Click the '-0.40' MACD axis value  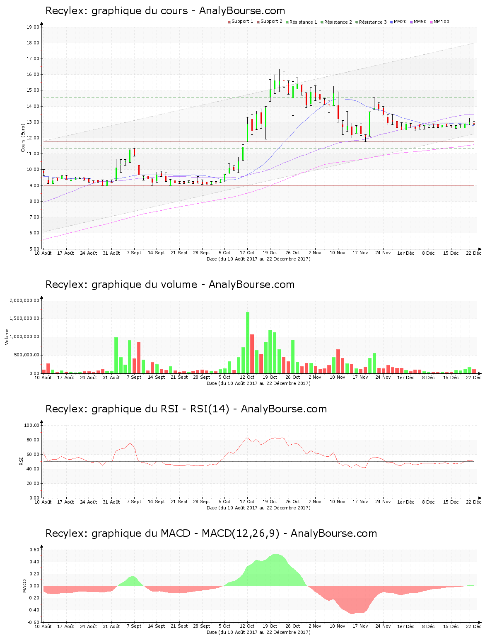tap(34, 610)
